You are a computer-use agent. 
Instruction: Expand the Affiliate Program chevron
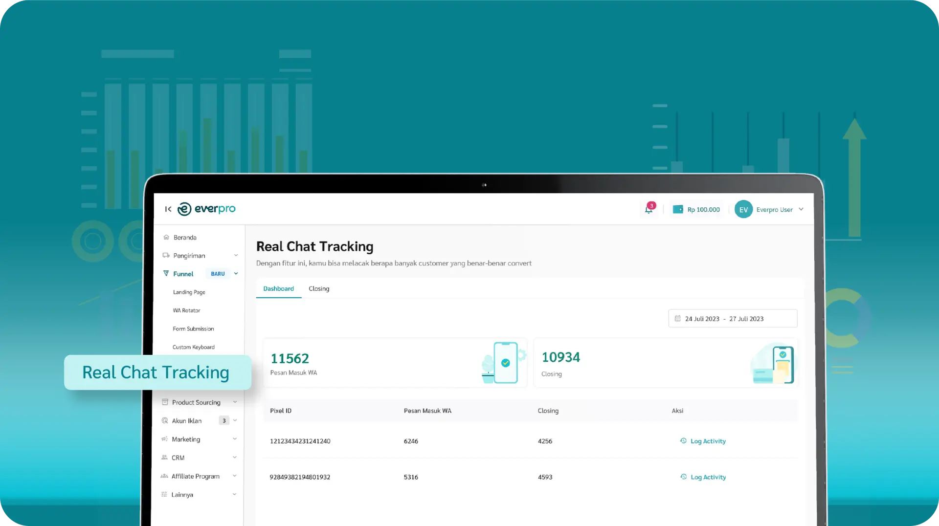(x=235, y=476)
